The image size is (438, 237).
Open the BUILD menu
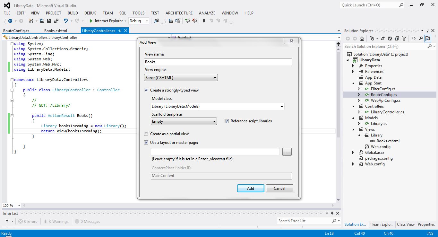tap(73, 13)
